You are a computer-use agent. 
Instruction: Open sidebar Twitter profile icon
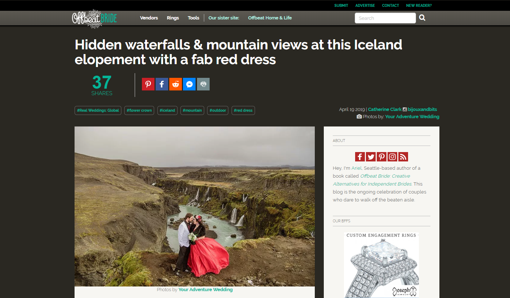[x=371, y=157]
